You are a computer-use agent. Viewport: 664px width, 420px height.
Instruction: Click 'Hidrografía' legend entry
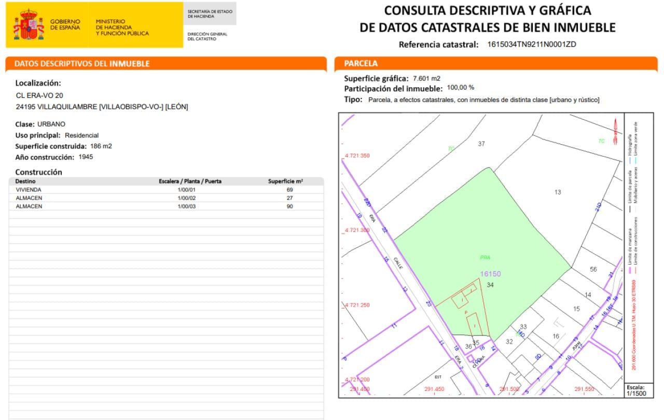[630, 149]
